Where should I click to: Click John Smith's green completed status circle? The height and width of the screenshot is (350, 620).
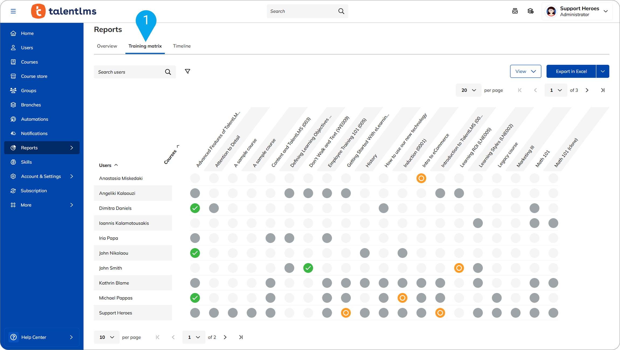click(x=308, y=268)
